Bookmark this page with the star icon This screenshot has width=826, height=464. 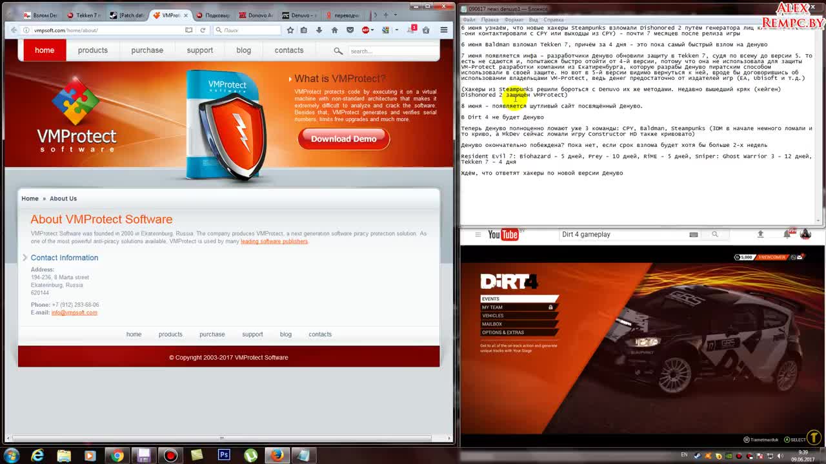click(290, 30)
